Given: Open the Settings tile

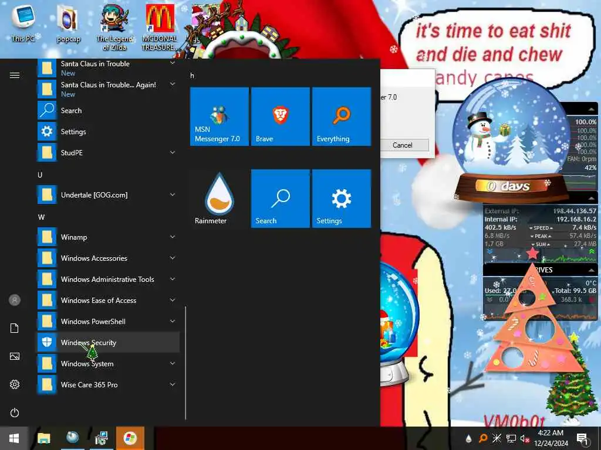Looking at the screenshot, I should click(342, 199).
